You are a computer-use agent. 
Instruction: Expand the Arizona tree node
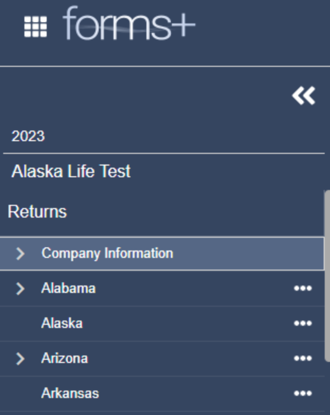click(x=21, y=359)
